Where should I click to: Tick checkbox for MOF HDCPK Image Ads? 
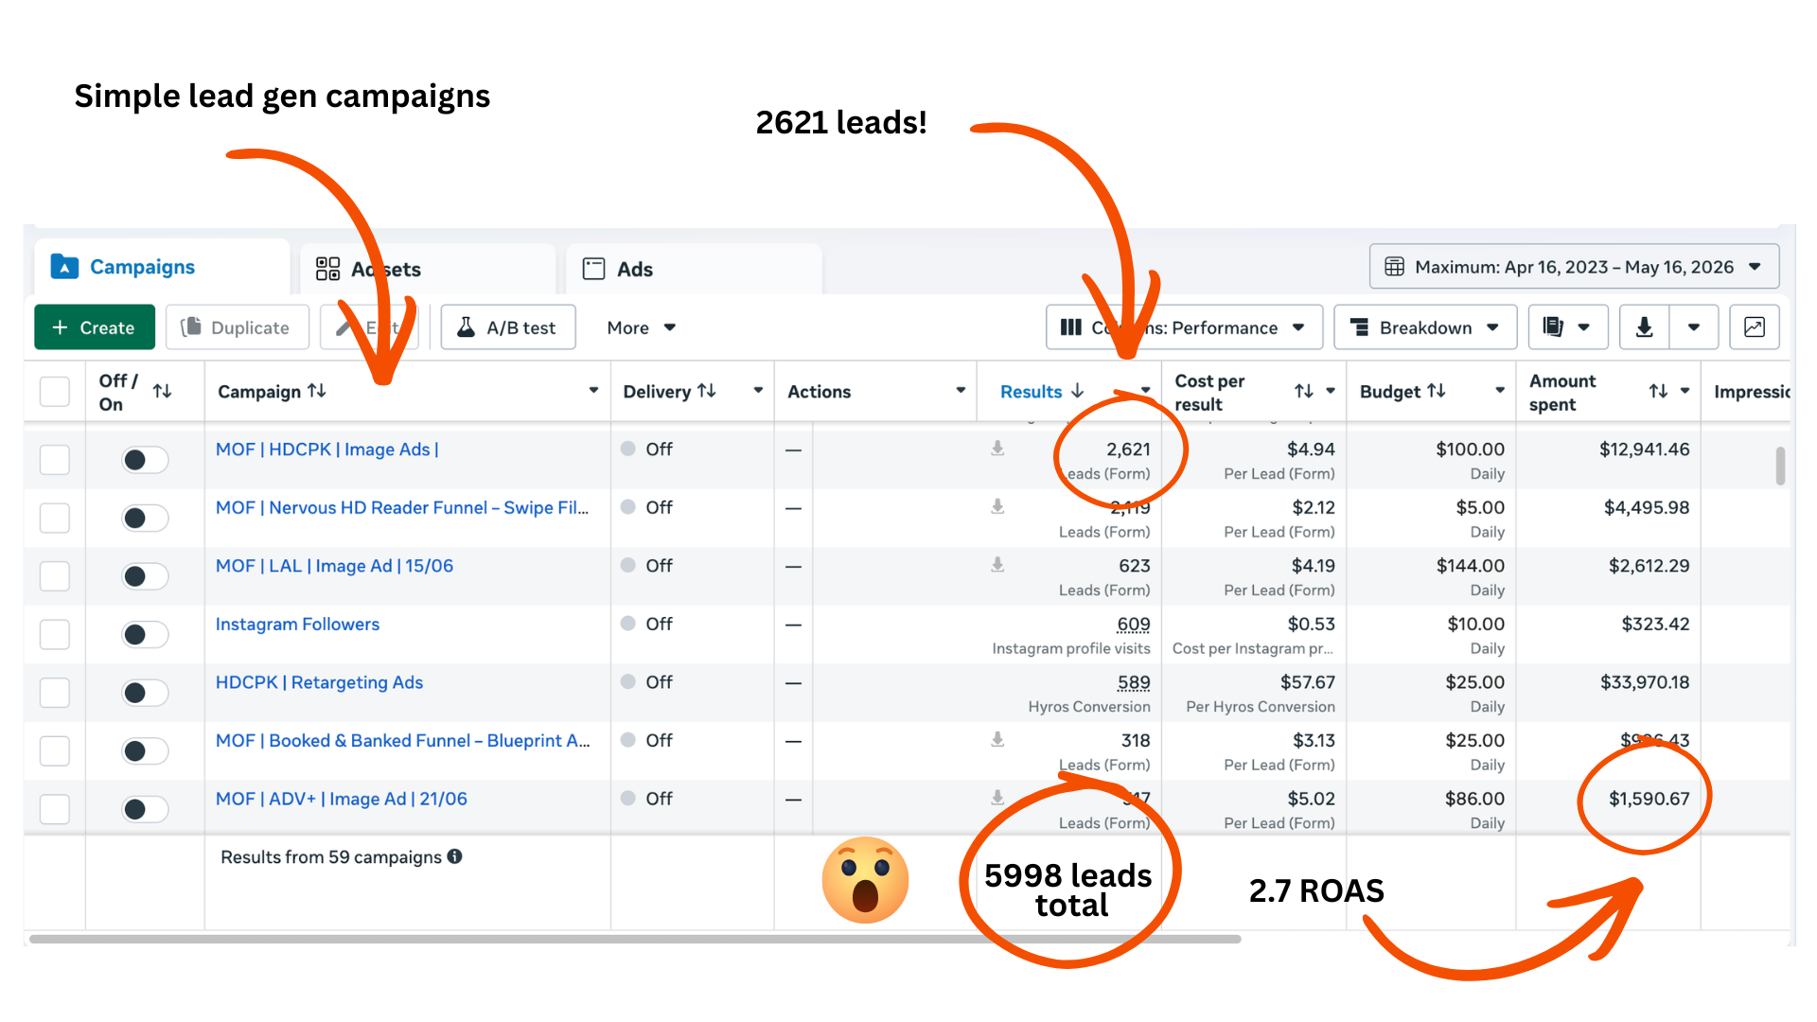pos(55,460)
